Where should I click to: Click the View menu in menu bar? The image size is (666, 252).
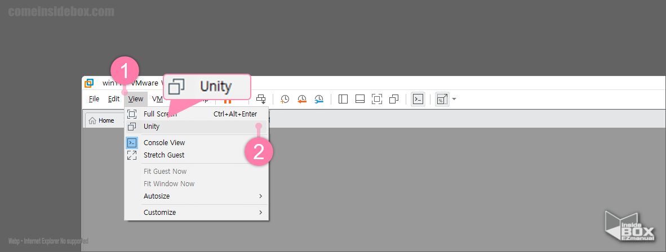[136, 99]
